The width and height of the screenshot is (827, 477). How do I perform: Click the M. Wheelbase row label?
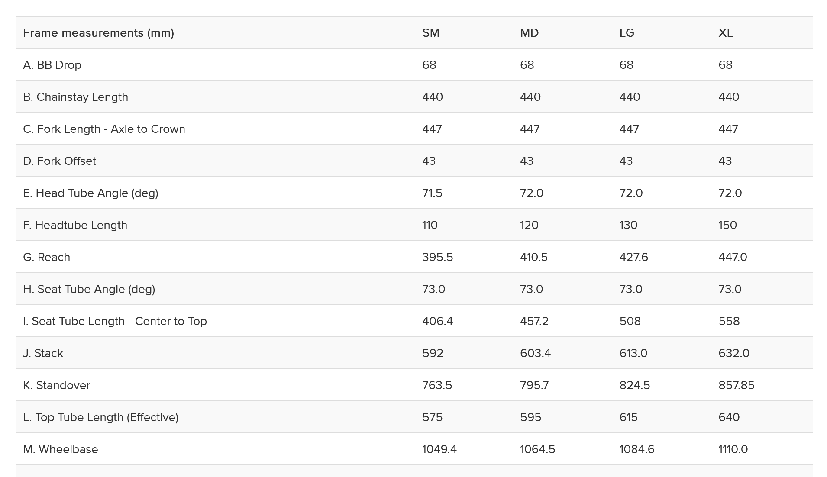[x=60, y=449]
